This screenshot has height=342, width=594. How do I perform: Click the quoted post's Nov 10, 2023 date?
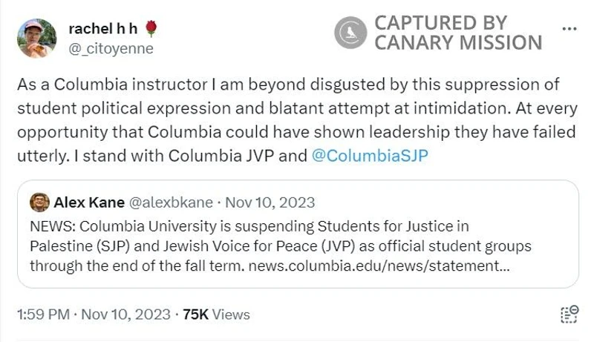coord(270,203)
